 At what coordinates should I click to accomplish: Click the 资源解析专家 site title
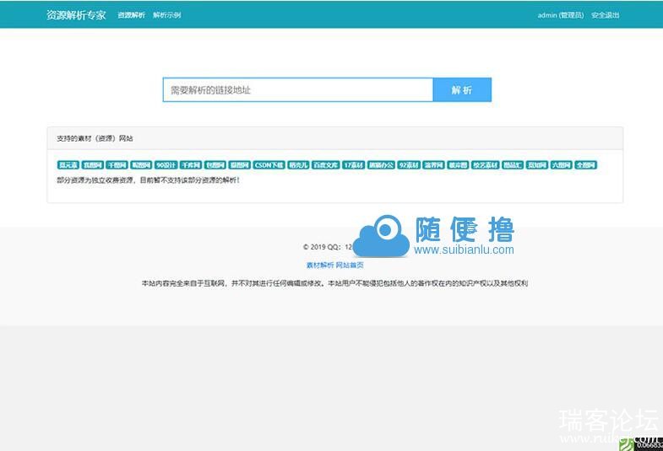pyautogui.click(x=76, y=15)
